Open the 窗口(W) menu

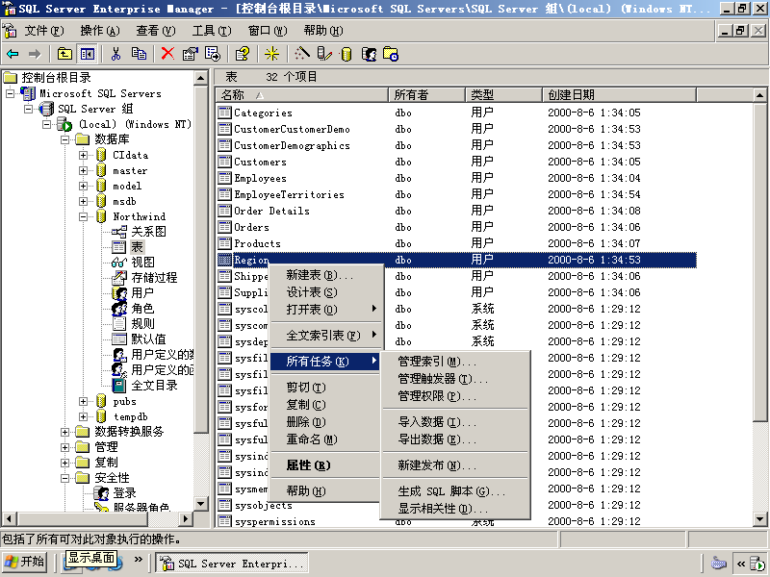pyautogui.click(x=268, y=31)
